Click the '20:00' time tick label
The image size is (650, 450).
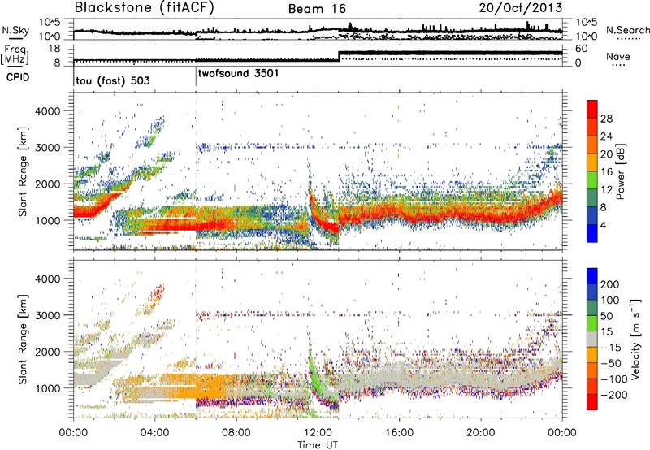tap(481, 433)
